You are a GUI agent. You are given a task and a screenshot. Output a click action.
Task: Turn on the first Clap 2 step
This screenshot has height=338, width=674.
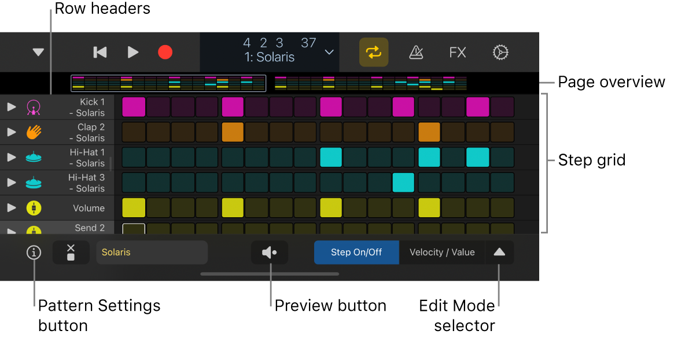[x=134, y=132]
